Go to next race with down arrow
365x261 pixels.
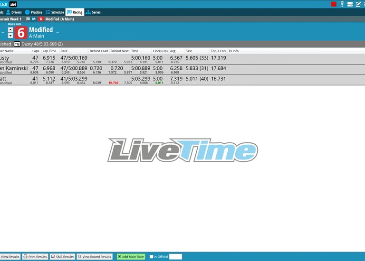click(10, 36)
